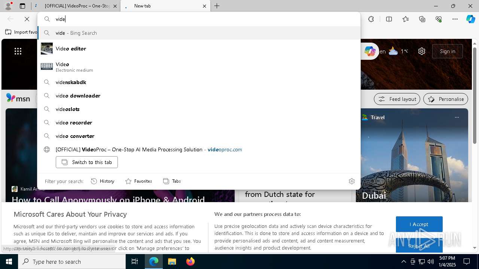Close the VideoProc tab

tap(115, 6)
